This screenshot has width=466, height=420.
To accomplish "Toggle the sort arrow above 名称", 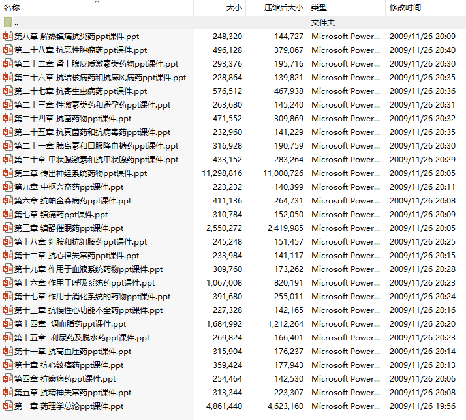I will (97, 2).
